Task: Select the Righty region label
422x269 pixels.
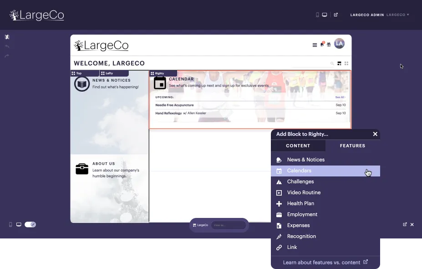Action: 163,73
